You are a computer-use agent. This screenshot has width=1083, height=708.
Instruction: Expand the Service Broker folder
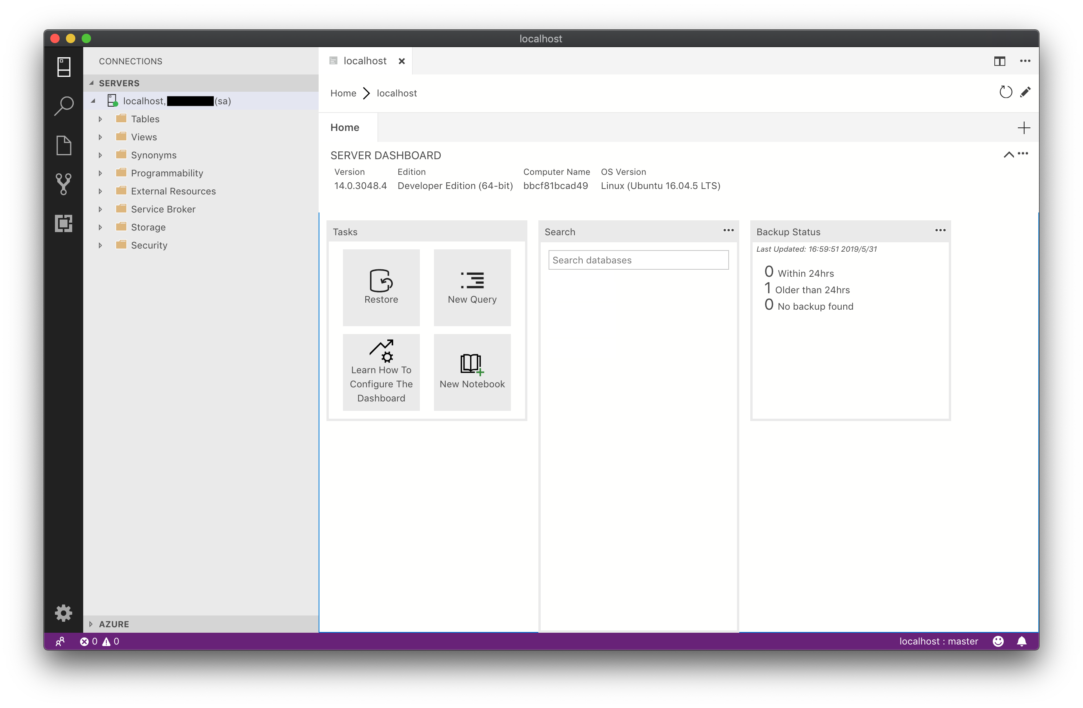tap(100, 209)
